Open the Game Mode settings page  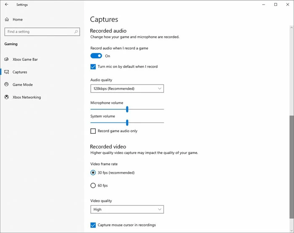coord(23,85)
